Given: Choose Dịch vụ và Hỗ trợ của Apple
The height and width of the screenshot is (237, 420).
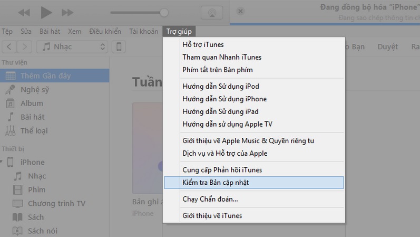Looking at the screenshot, I should click(254, 154).
